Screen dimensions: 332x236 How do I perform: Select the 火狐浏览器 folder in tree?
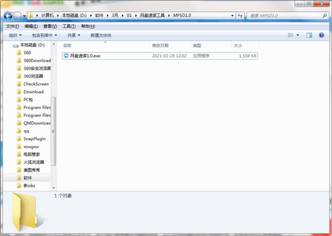point(34,162)
